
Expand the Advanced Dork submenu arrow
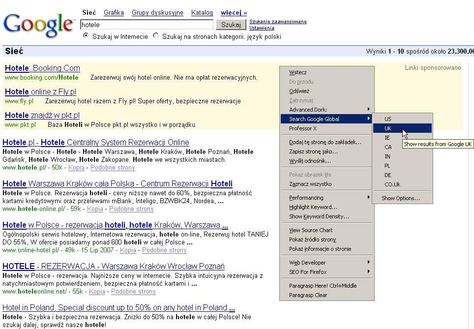(x=368, y=109)
